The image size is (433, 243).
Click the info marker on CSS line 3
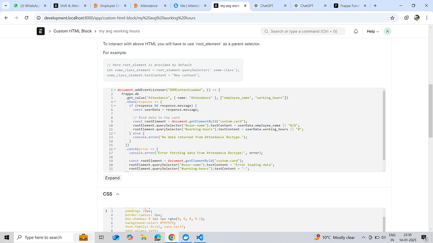click(106, 211)
